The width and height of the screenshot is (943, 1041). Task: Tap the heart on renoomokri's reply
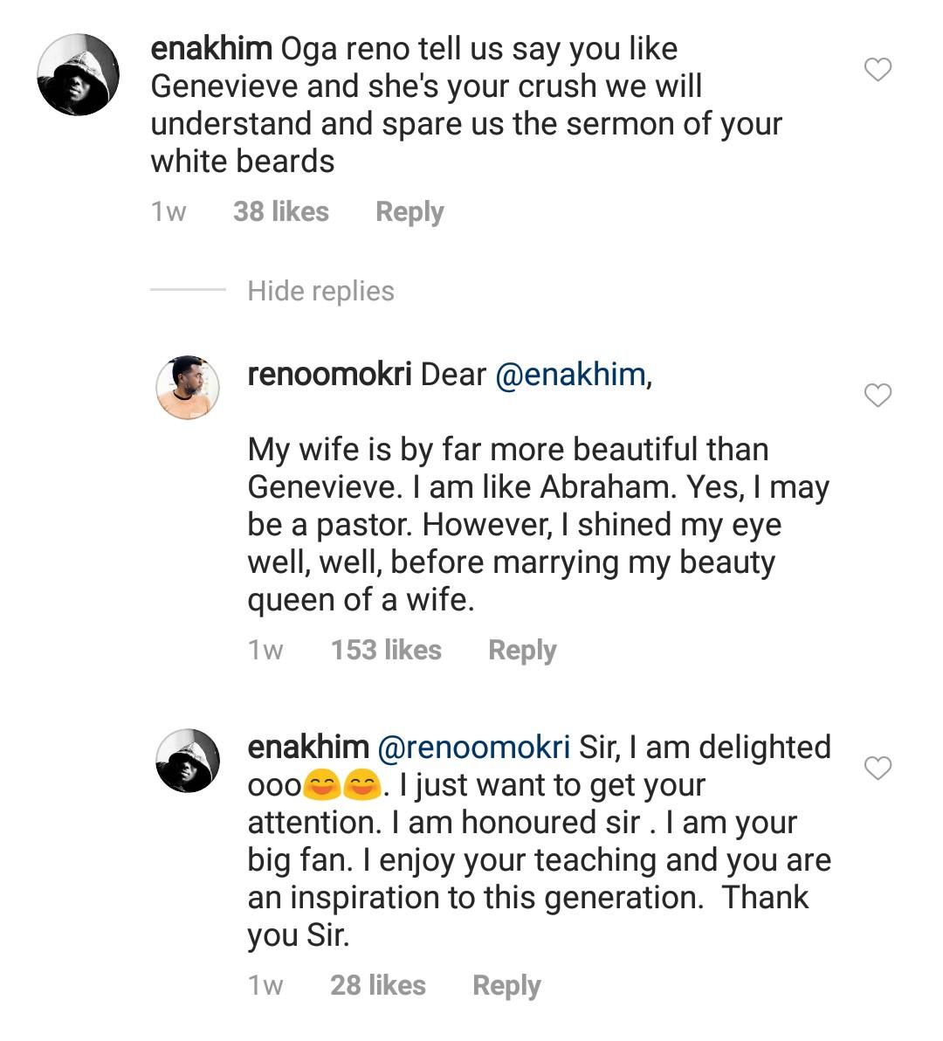878,396
